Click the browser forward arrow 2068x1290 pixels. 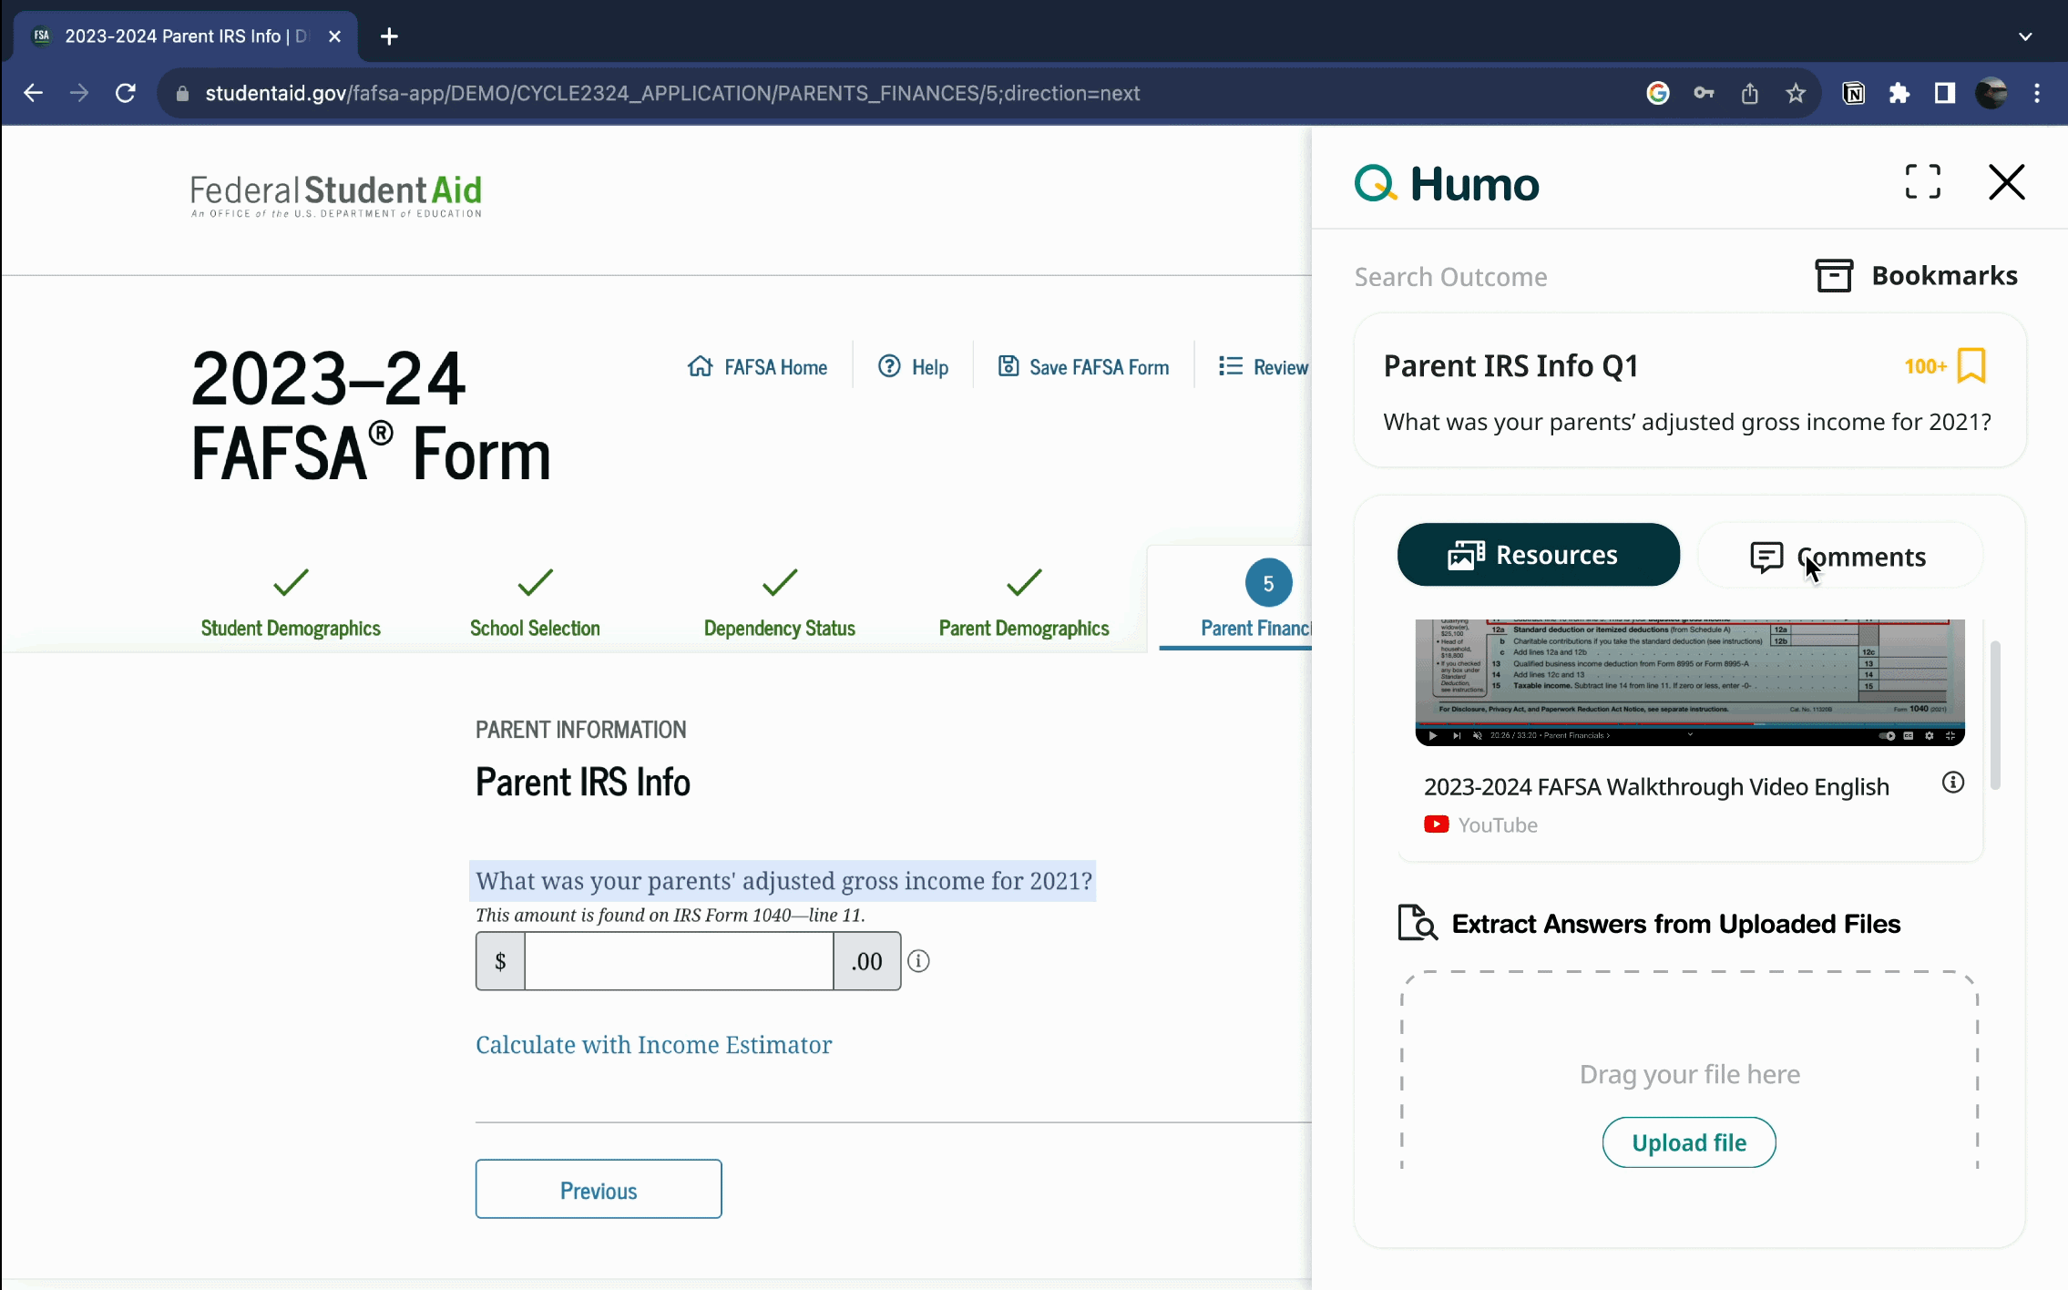79,93
